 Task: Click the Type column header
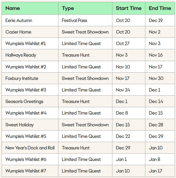pos(68,8)
